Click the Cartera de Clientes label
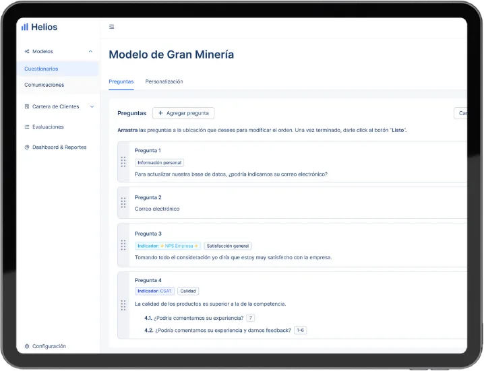 tap(55, 106)
